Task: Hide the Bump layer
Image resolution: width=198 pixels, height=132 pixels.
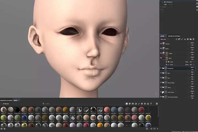Action: (x=161, y=48)
